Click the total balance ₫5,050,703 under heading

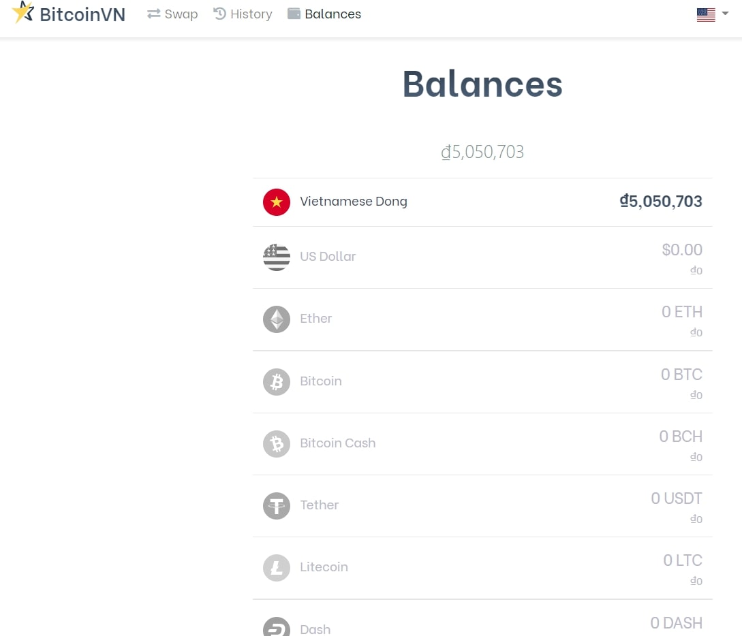coord(482,152)
